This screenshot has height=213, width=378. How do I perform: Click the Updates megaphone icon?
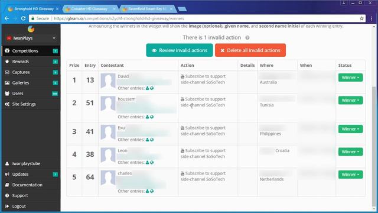click(x=7, y=174)
